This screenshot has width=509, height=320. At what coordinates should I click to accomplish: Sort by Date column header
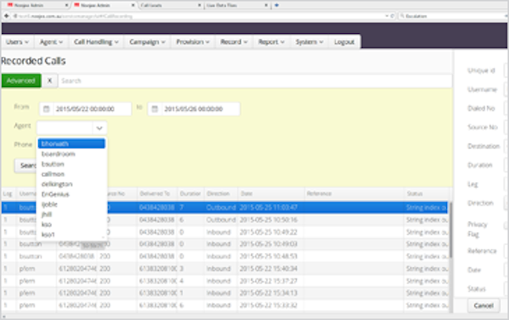point(271,194)
